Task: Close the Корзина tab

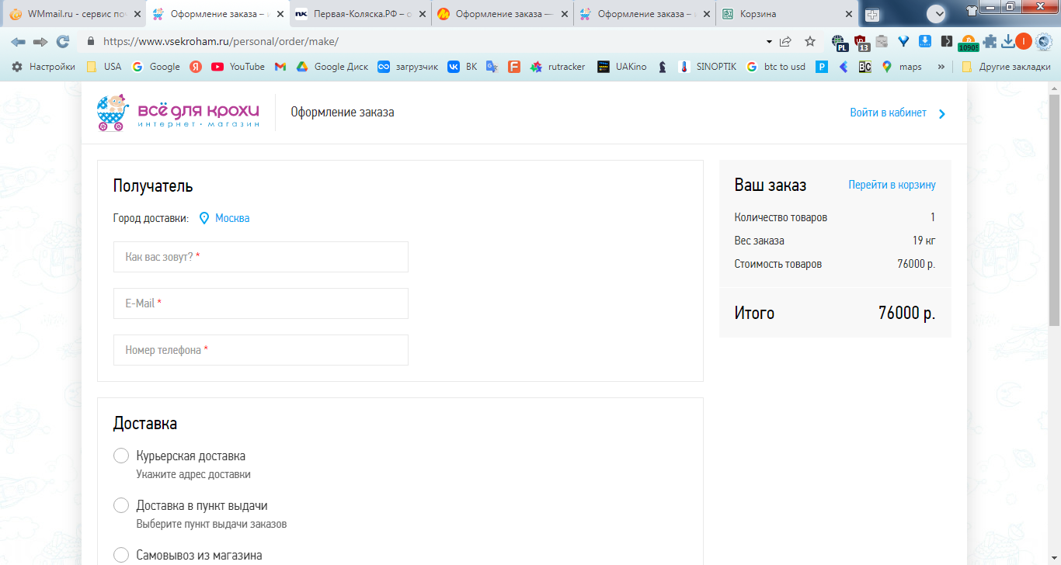Action: point(848,14)
